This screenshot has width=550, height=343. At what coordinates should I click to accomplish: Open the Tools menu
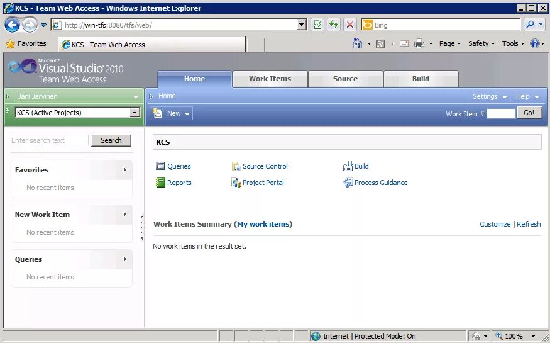[x=513, y=44]
